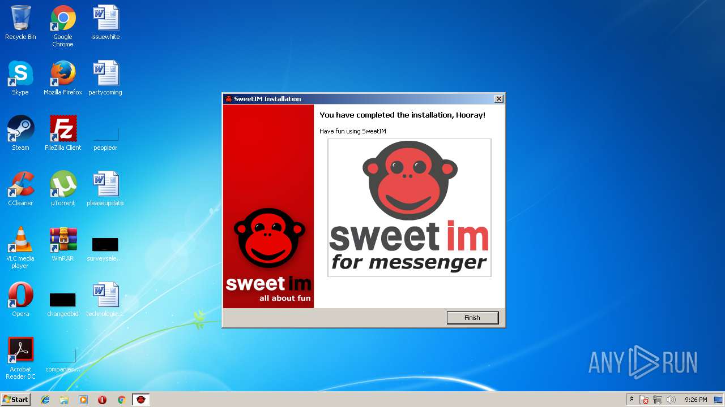
Task: Select the issuewhite Word document
Action: 105,23
